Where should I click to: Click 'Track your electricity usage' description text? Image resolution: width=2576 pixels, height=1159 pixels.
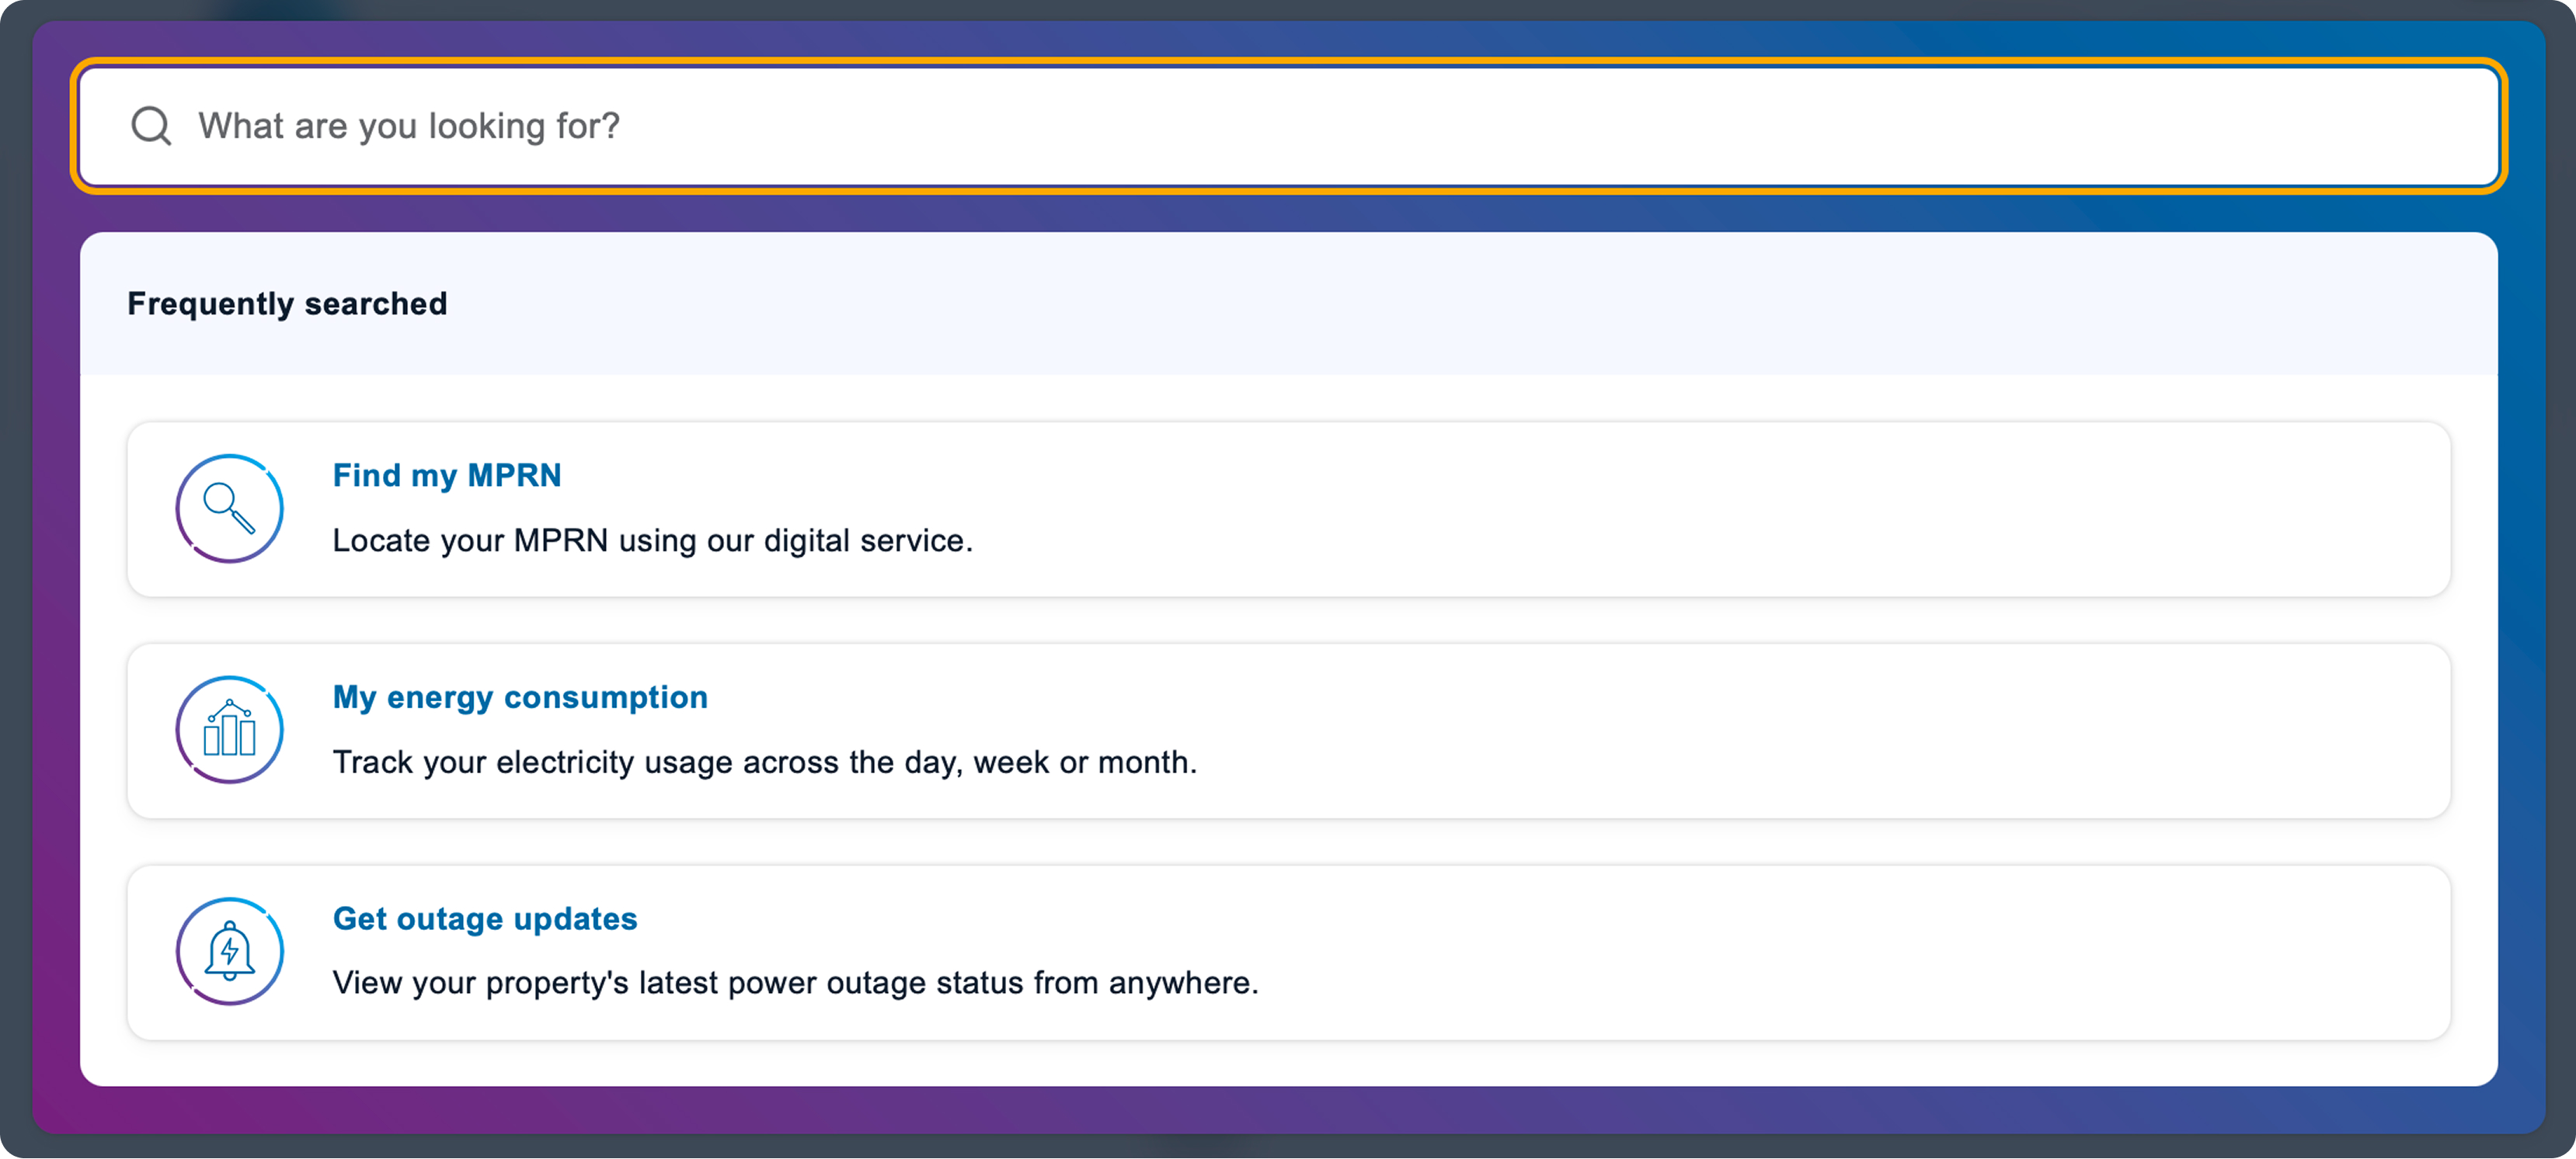point(764,762)
